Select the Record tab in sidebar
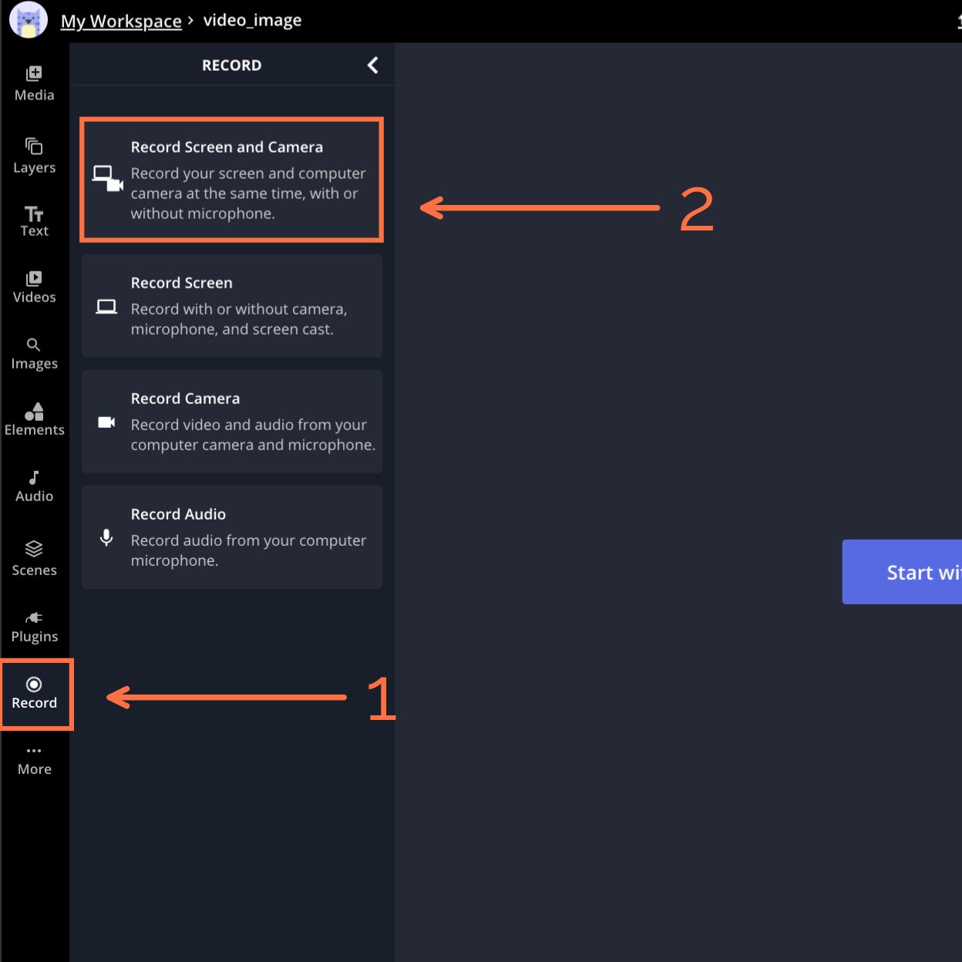962x962 pixels. point(35,693)
